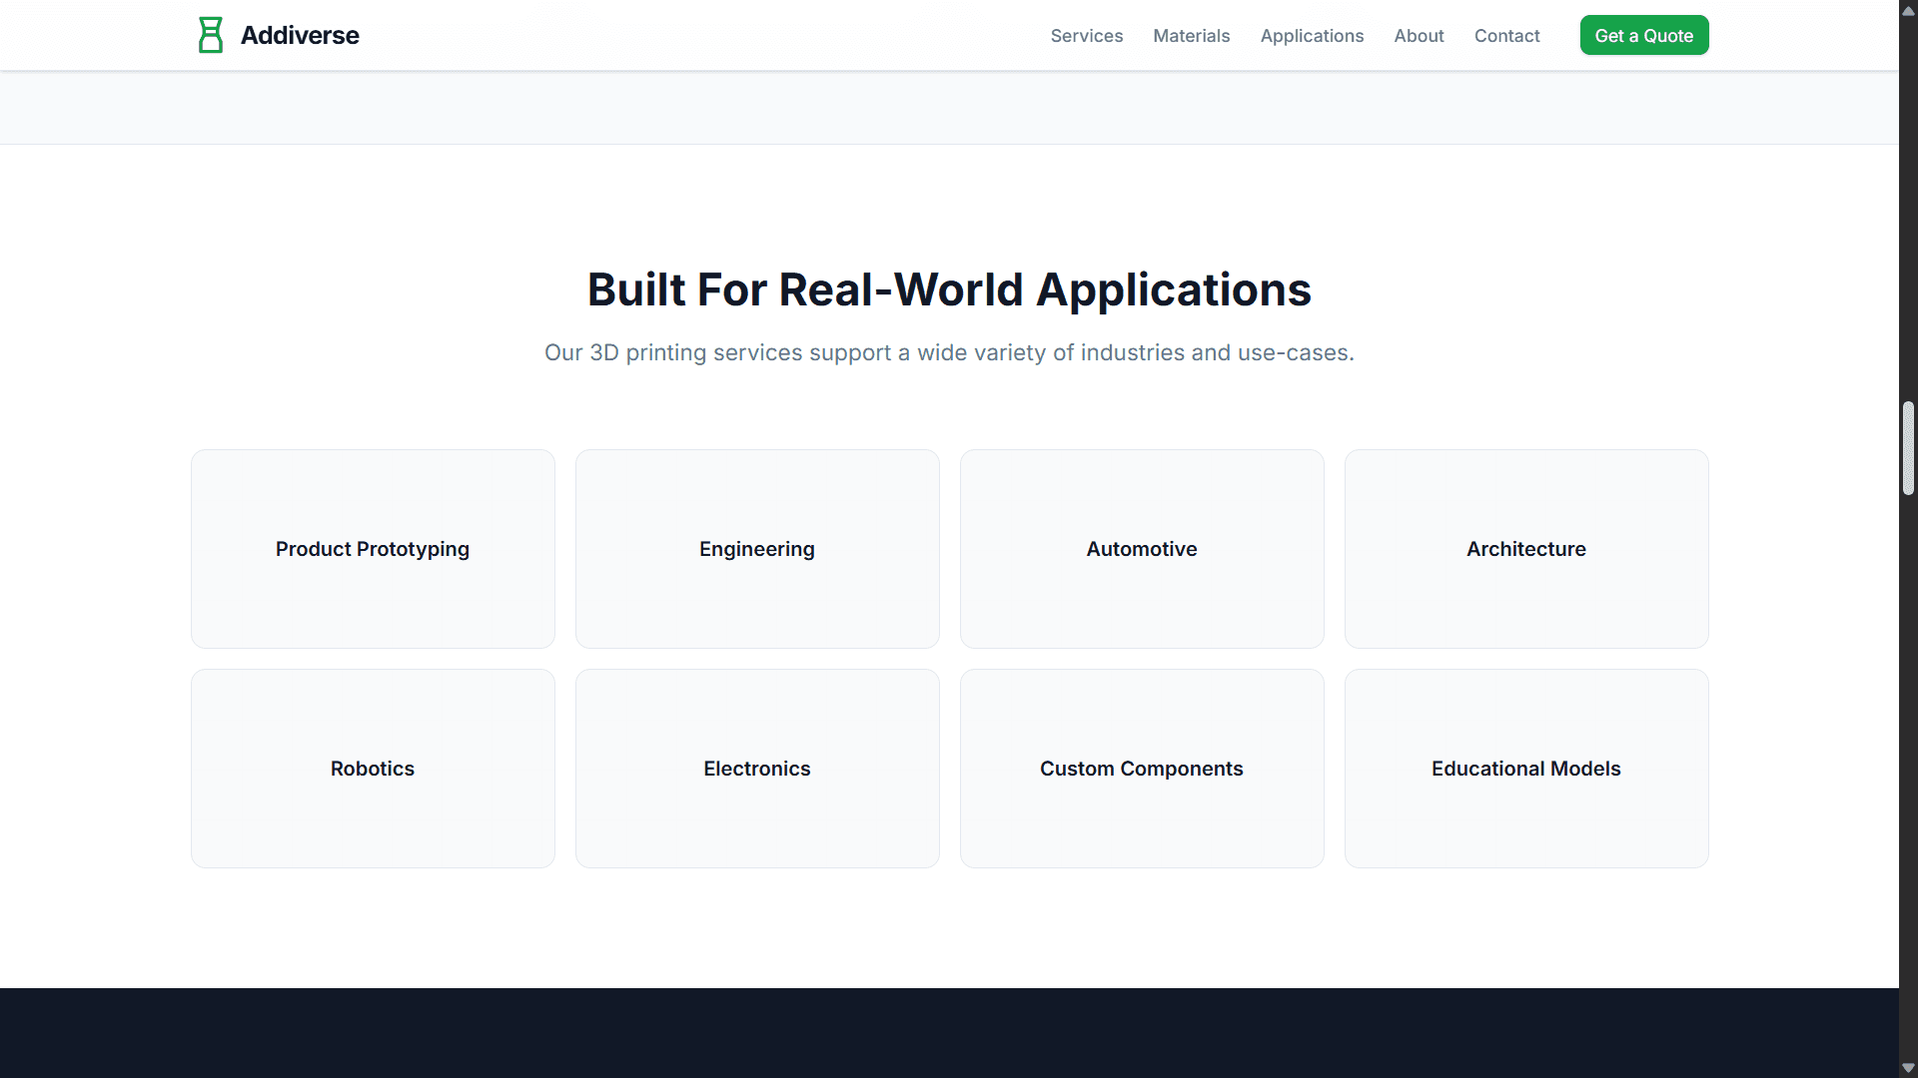Open the Materials nav link
Screen dimensions: 1918x1078
point(1192,36)
